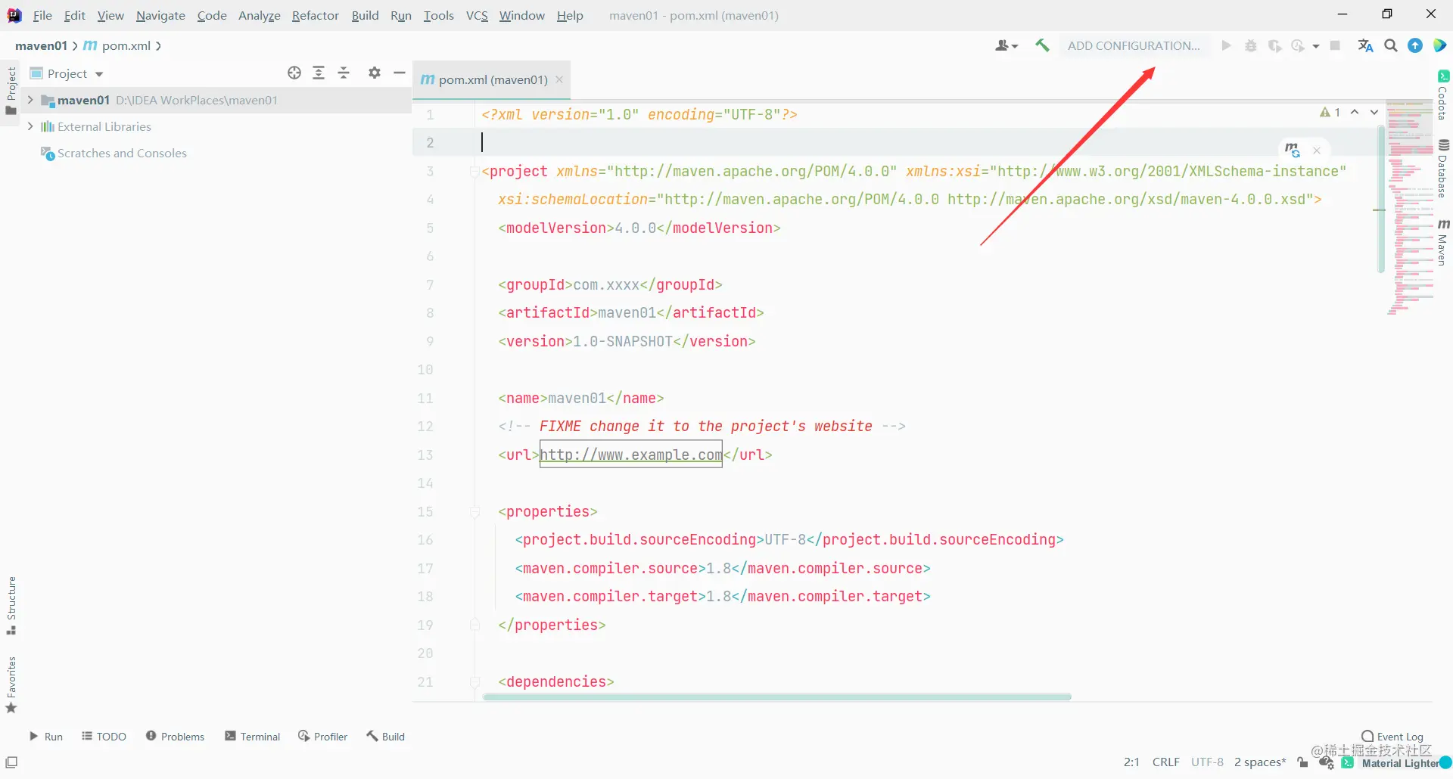Open the Navigate menu

(x=160, y=15)
